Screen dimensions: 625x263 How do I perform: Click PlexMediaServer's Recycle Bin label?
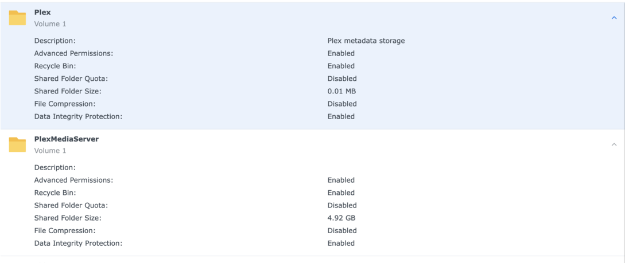point(55,193)
